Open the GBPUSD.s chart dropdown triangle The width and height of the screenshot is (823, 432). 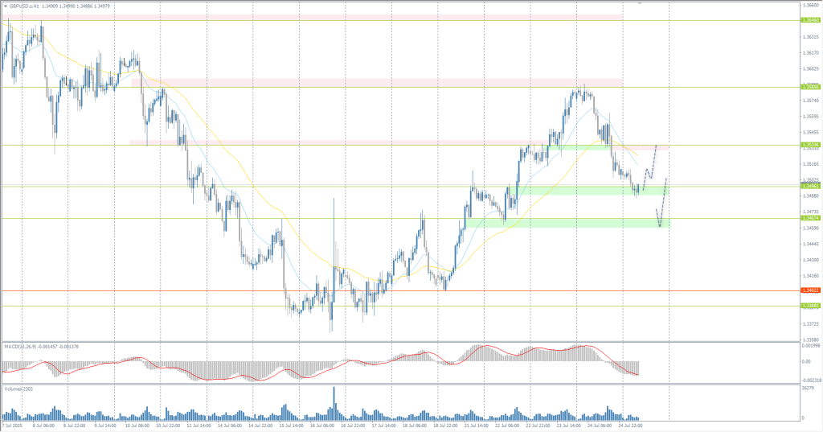4,5
